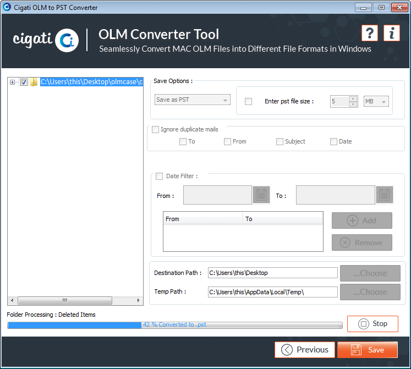This screenshot has width=411, height=369.
Task: Click the To column header in date list
Action: (283, 219)
